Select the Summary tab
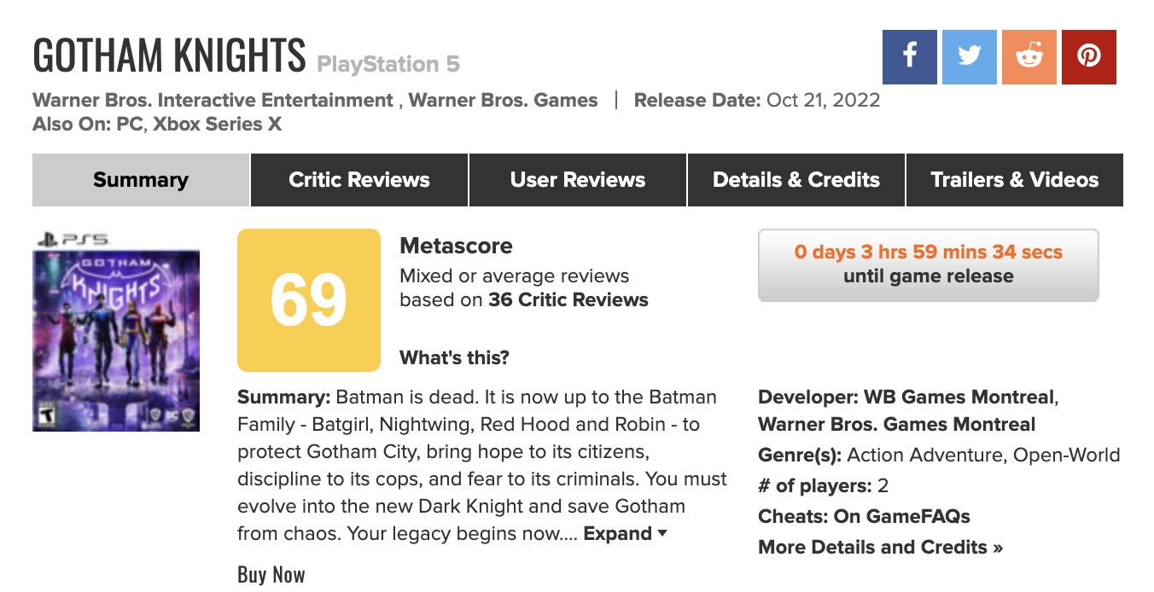The width and height of the screenshot is (1154, 592). tap(141, 180)
